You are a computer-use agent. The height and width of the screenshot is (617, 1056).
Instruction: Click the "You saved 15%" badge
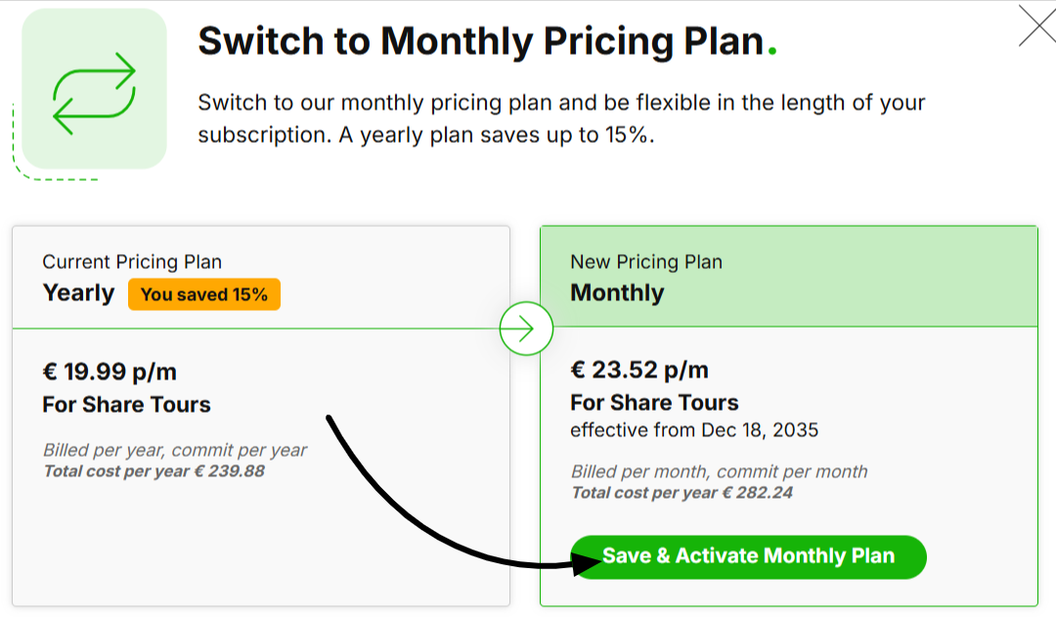[x=204, y=294]
